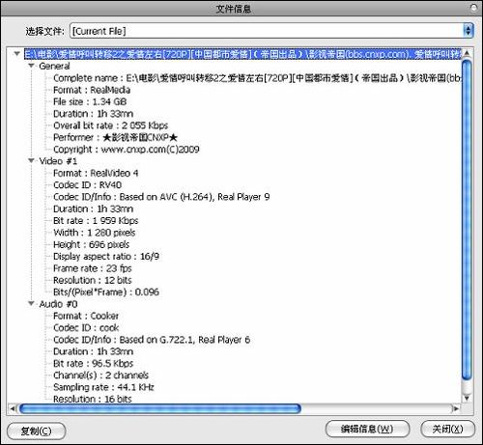483x445 pixels.
Task: Select the 'Display aspect ratio : 16/9' row
Action: tap(106, 257)
